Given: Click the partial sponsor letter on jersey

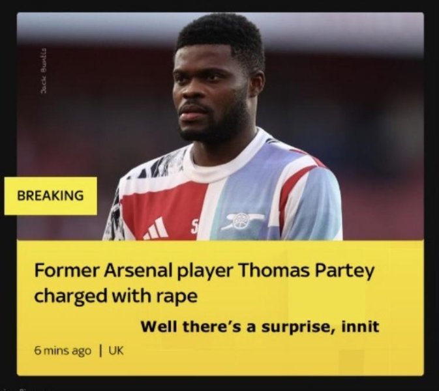Looking at the screenshot, I should [x=194, y=227].
